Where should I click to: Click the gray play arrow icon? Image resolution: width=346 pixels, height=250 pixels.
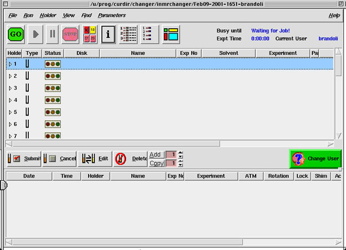coord(35,34)
